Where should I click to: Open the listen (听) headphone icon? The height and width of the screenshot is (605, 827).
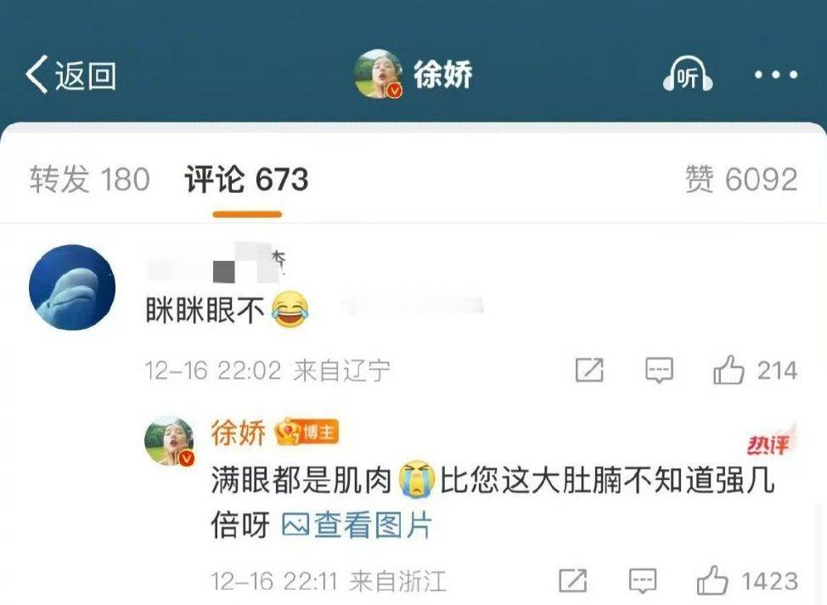(688, 76)
